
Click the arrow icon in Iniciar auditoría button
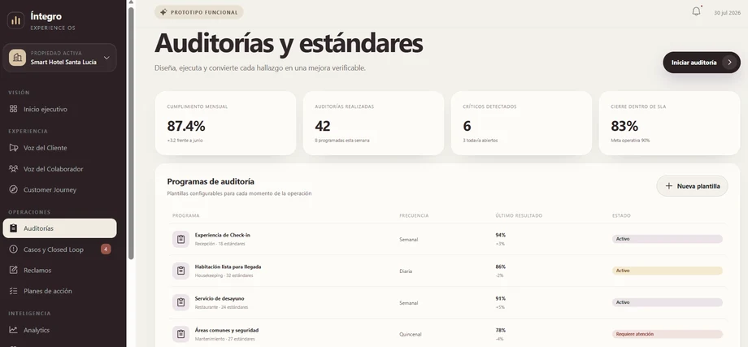(729, 63)
